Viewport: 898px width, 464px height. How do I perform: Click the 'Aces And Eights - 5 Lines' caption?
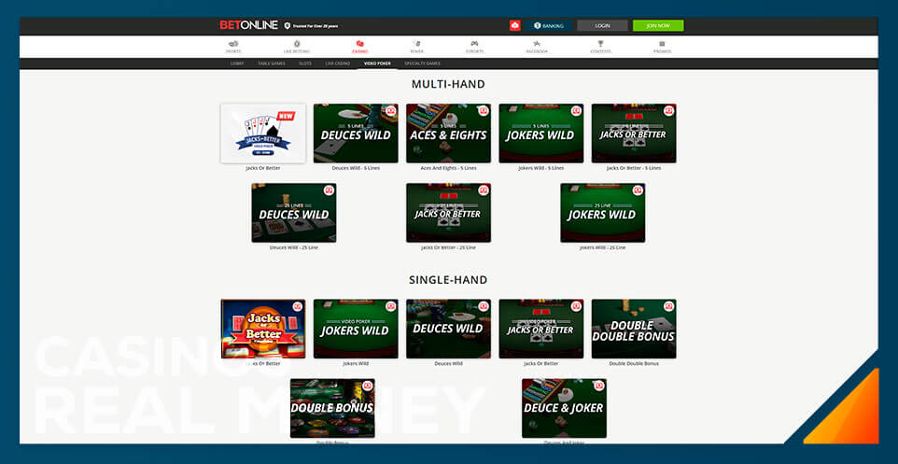[x=448, y=168]
